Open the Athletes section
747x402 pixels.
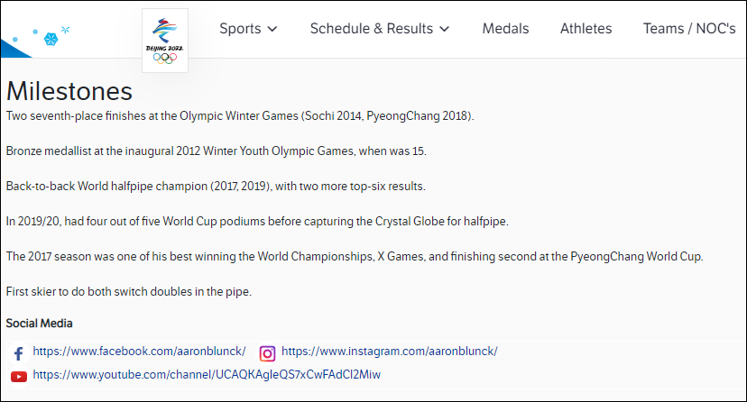[586, 29]
